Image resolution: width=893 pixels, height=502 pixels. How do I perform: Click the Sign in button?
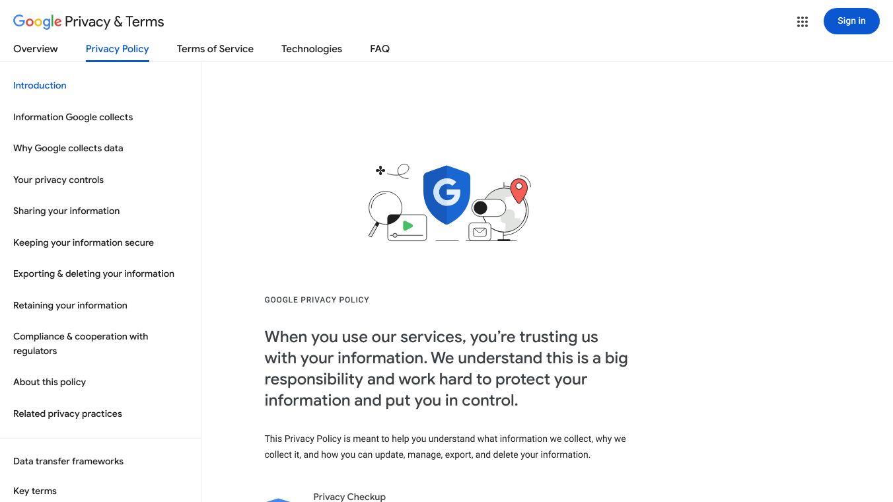851,21
